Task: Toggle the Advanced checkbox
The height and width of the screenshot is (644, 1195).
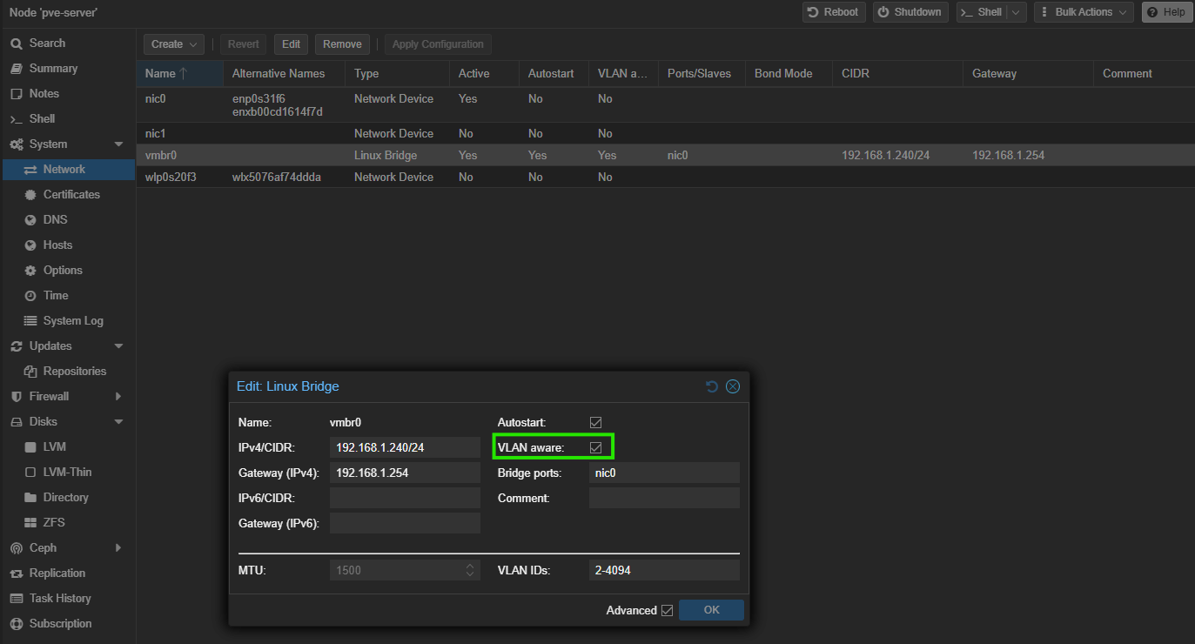Action: tap(667, 610)
